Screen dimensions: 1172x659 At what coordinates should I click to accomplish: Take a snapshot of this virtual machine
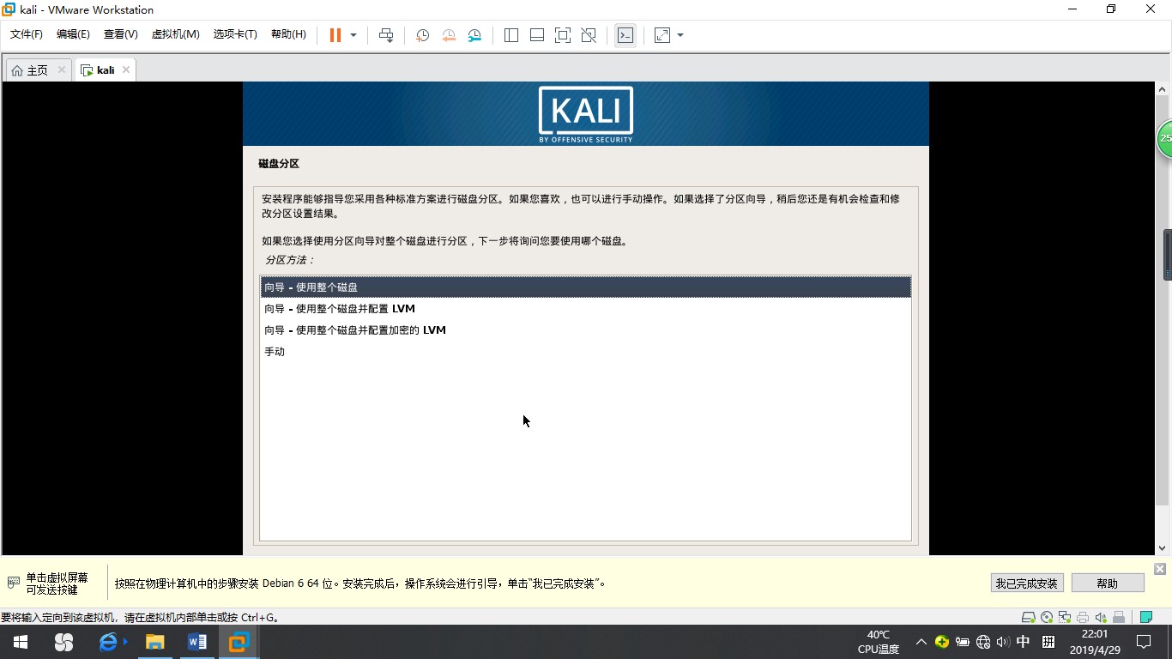click(x=422, y=35)
